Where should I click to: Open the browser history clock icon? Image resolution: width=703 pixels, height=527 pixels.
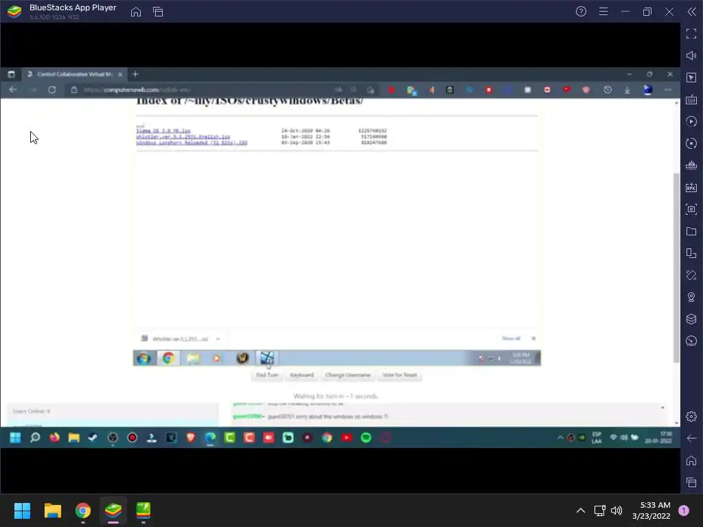(x=608, y=90)
